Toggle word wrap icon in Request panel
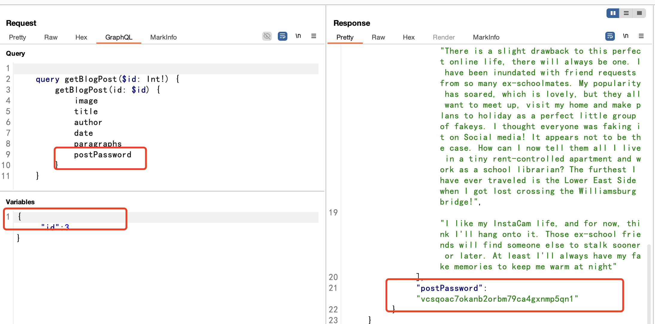Screen dimensions: 655x324 pyautogui.click(x=282, y=36)
